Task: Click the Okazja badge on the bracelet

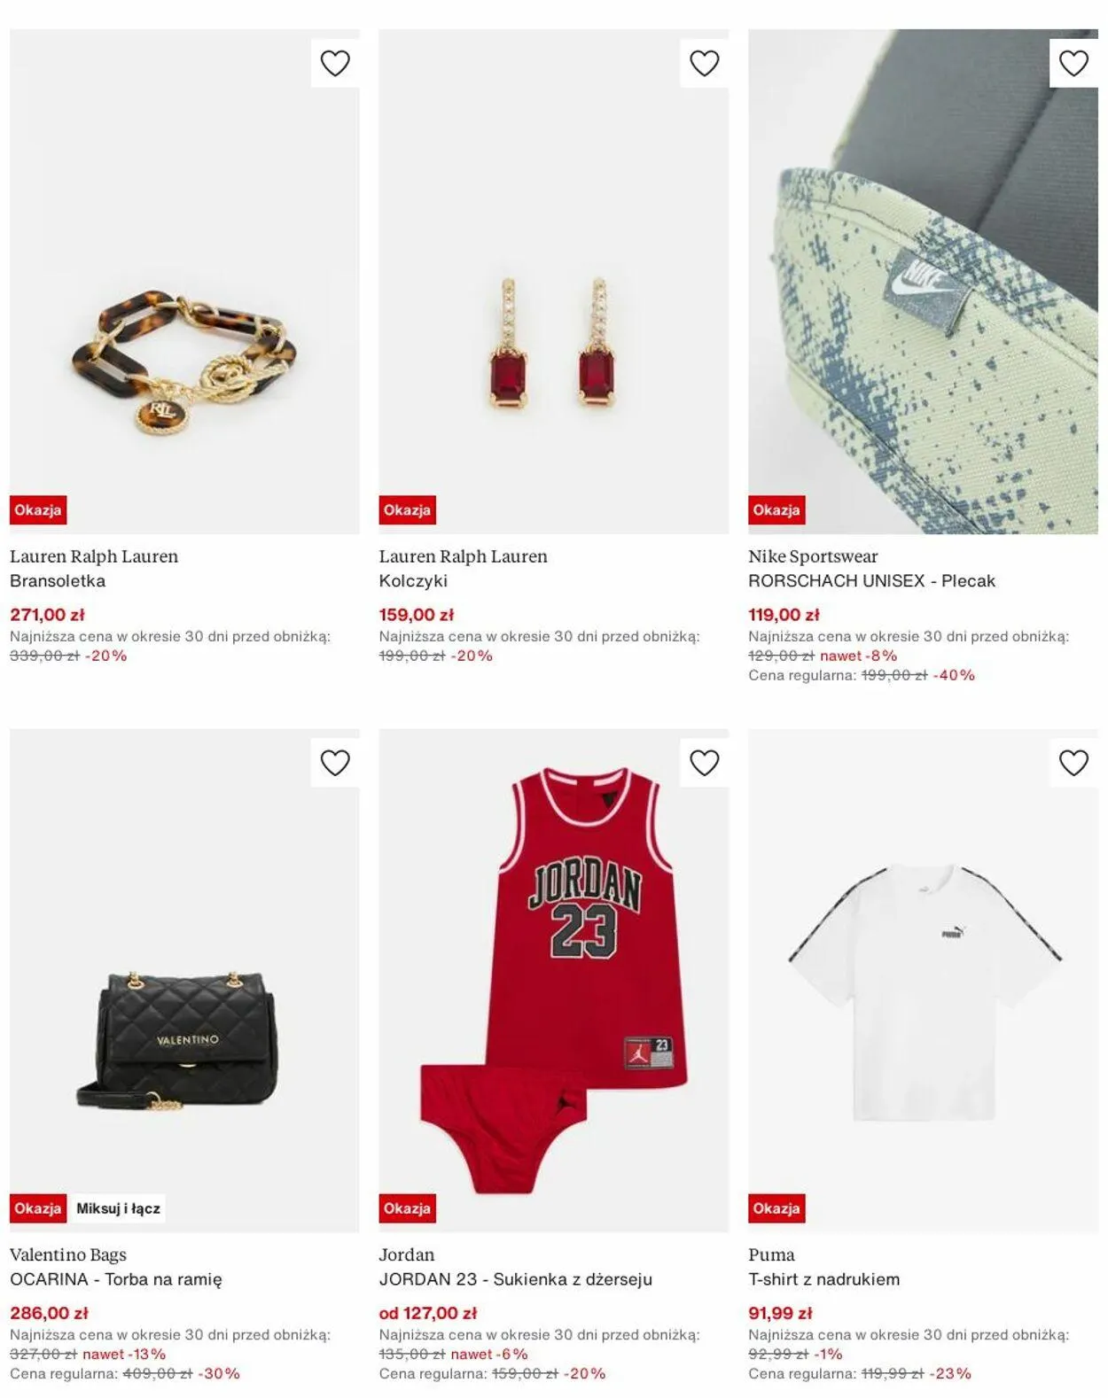Action: point(38,510)
